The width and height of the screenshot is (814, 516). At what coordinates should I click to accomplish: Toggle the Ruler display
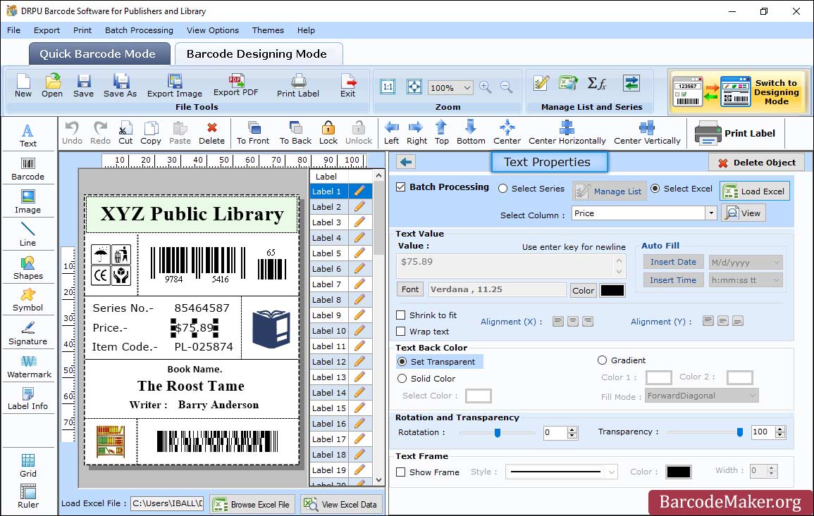[28, 496]
